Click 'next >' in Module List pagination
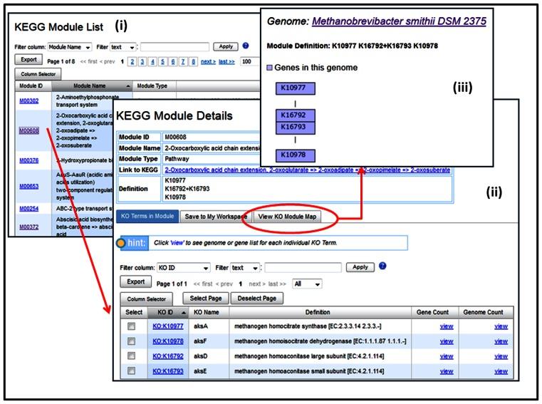Screen dimensions: 542x404 [208, 61]
